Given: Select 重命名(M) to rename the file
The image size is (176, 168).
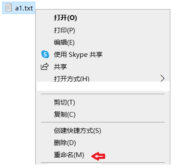Looking at the screenshot, I should pyautogui.click(x=69, y=155).
